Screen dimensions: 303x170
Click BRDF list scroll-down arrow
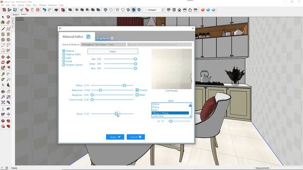[190, 116]
